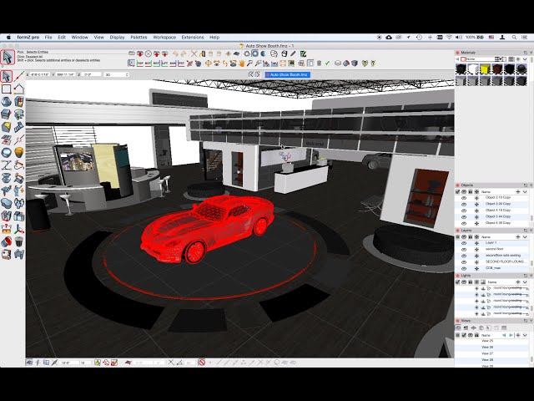The image size is (534, 401).
Task: Click next view arrow in Views header
Action: tap(511, 335)
